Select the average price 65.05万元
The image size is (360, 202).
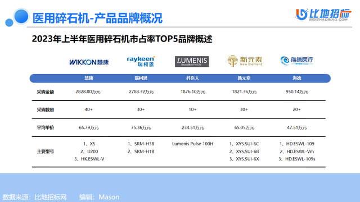[x=244, y=127]
